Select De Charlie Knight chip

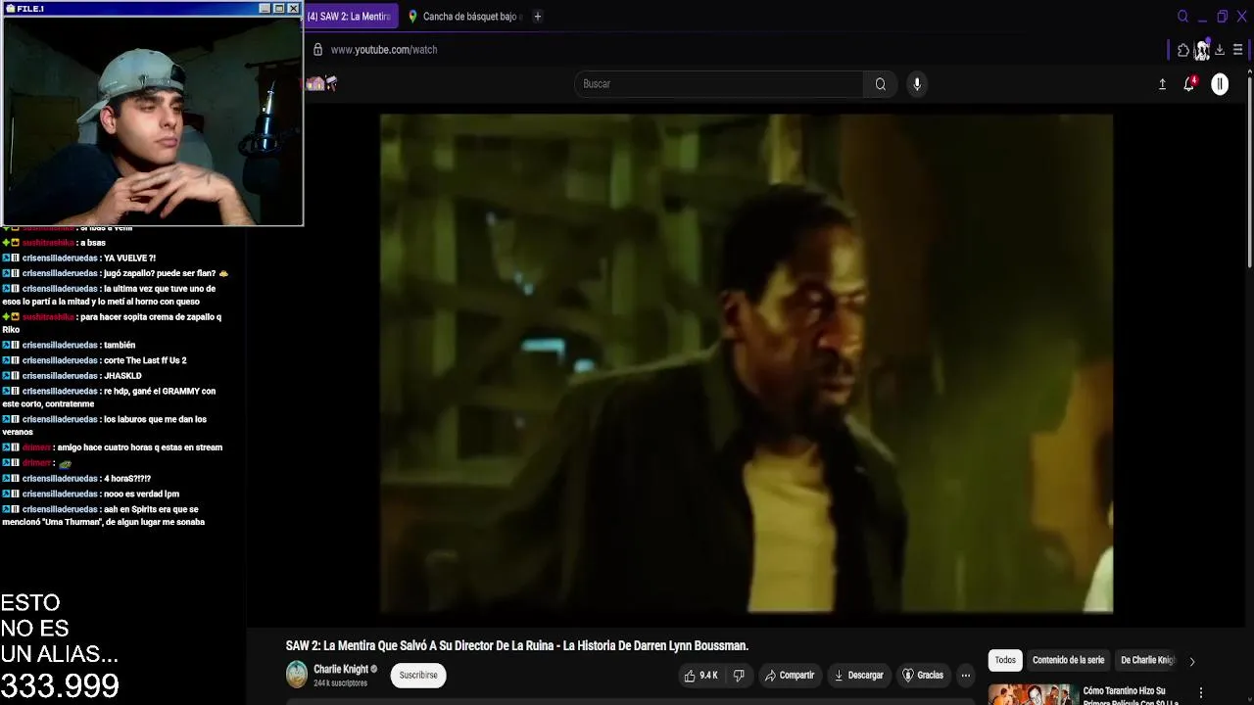1146,661
